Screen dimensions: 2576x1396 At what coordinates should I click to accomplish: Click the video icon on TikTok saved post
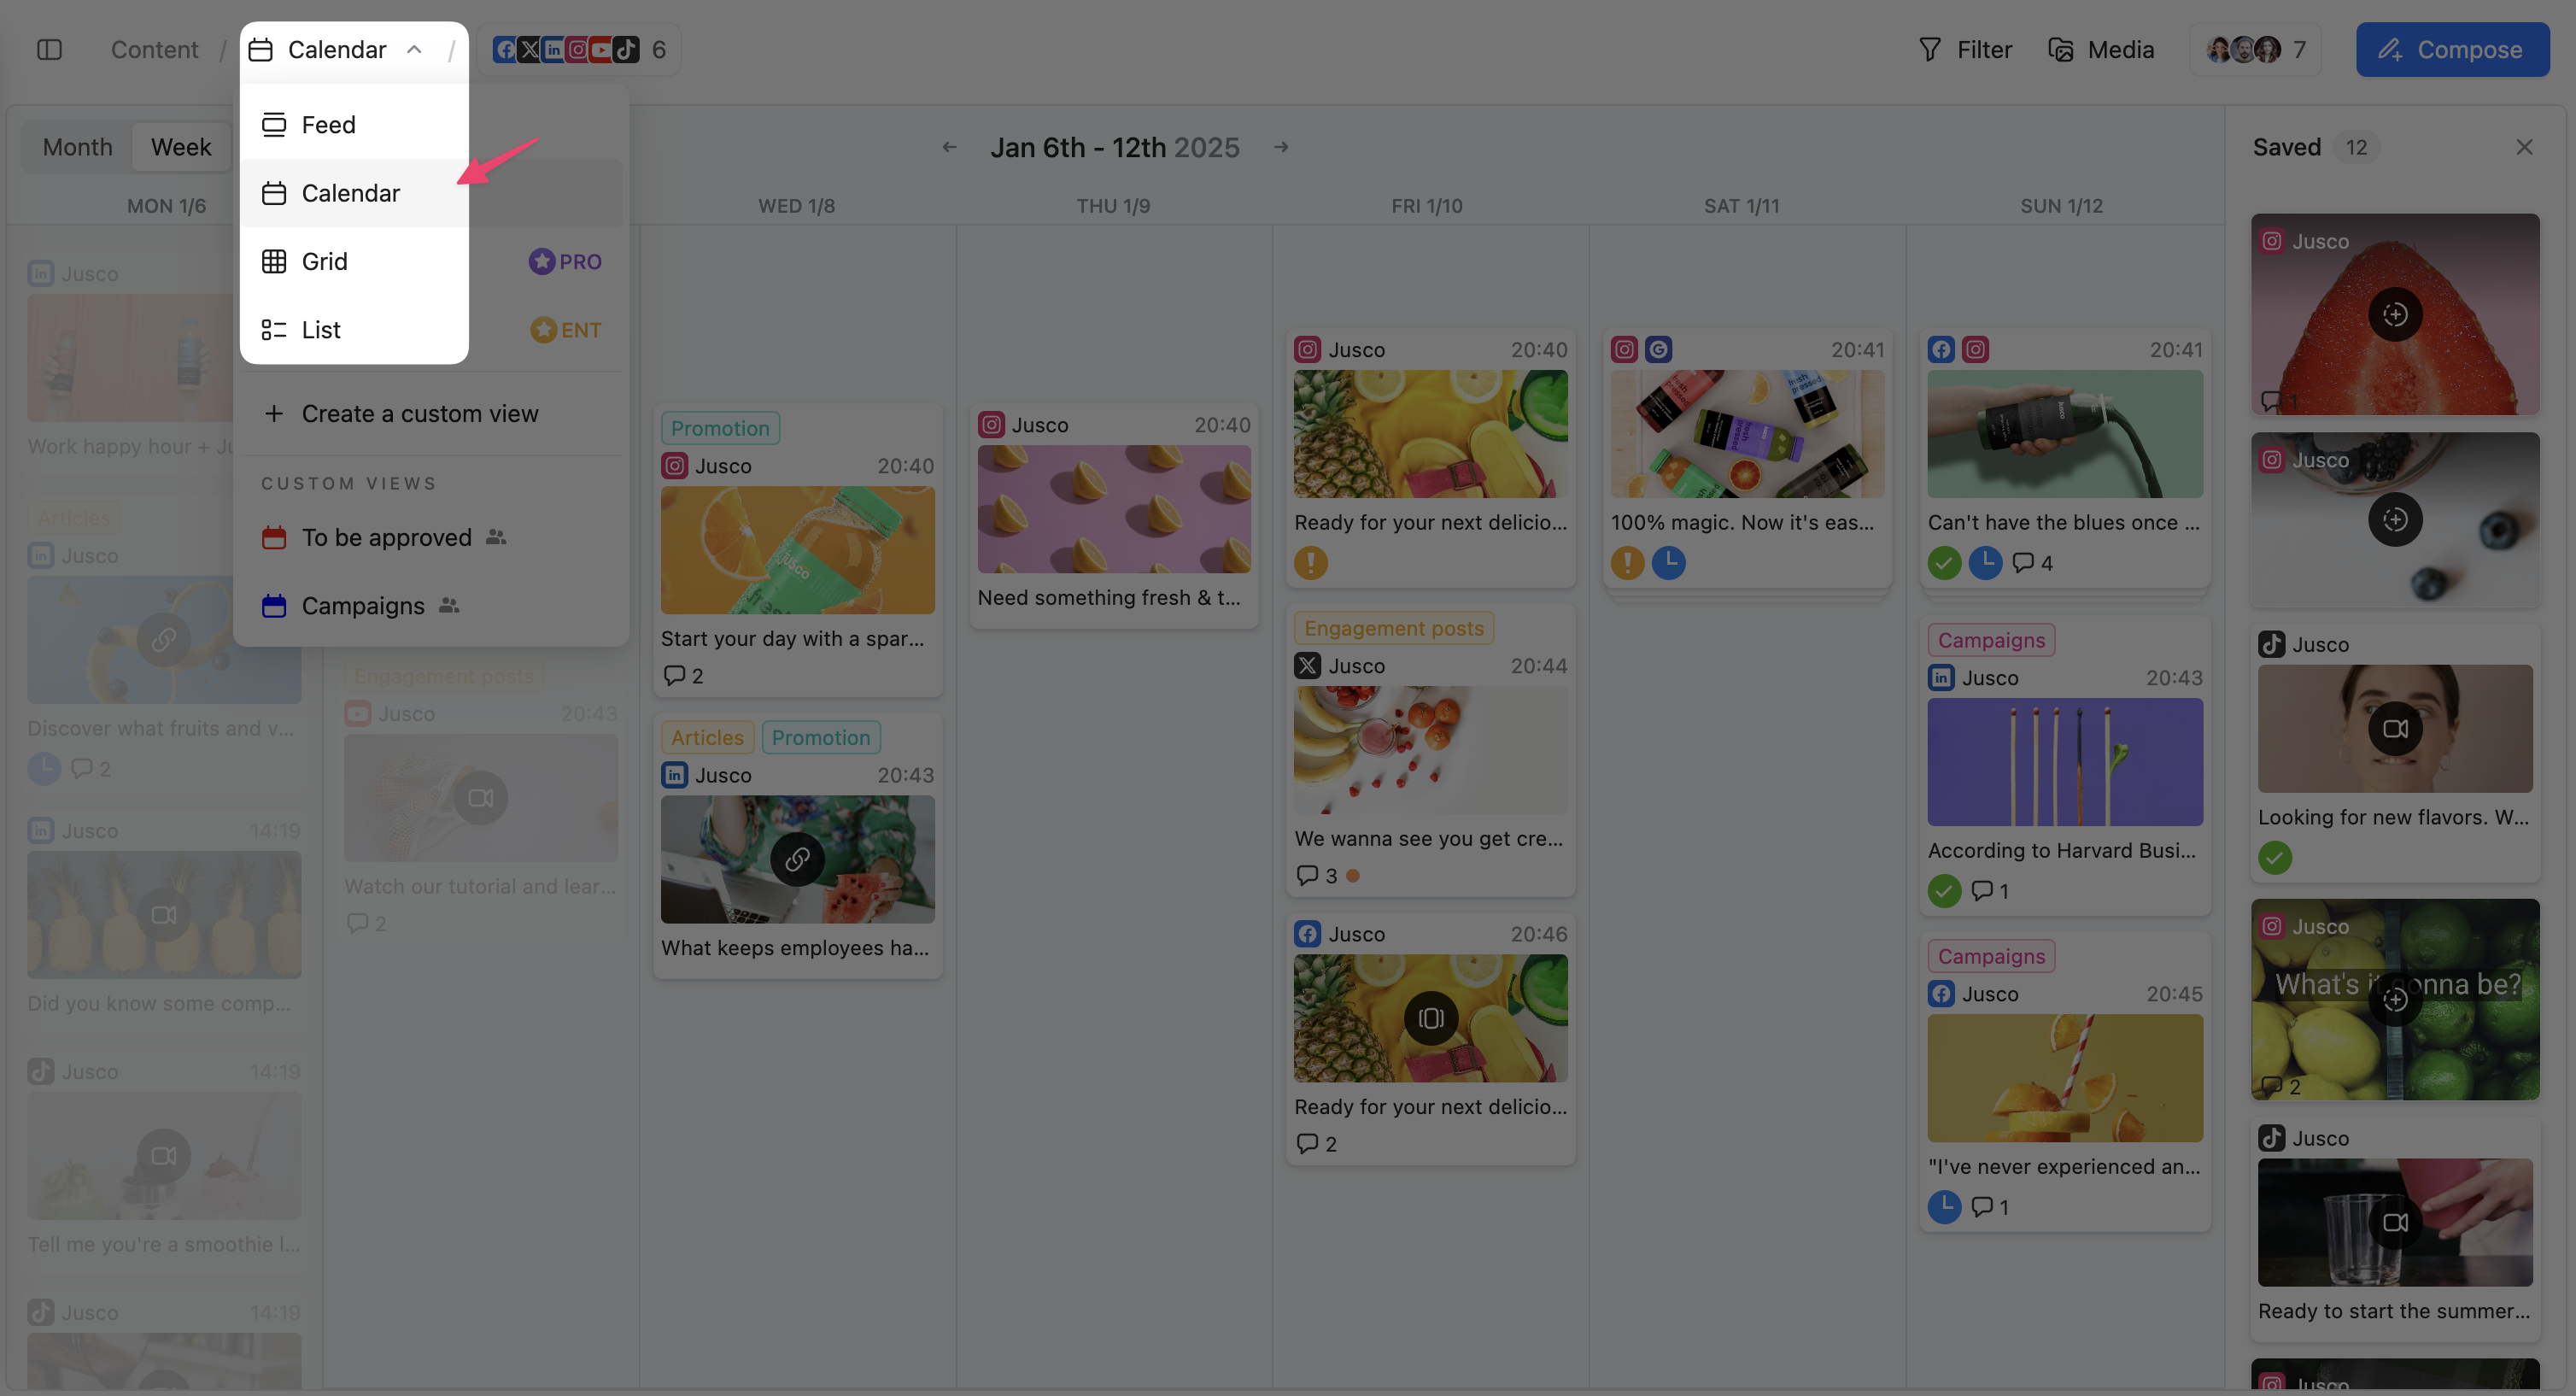coord(2394,728)
